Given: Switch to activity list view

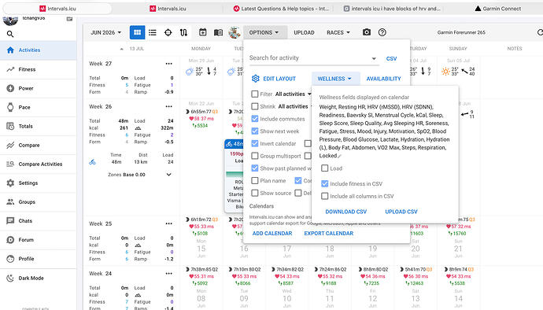Looking at the screenshot, I should pos(153,32).
